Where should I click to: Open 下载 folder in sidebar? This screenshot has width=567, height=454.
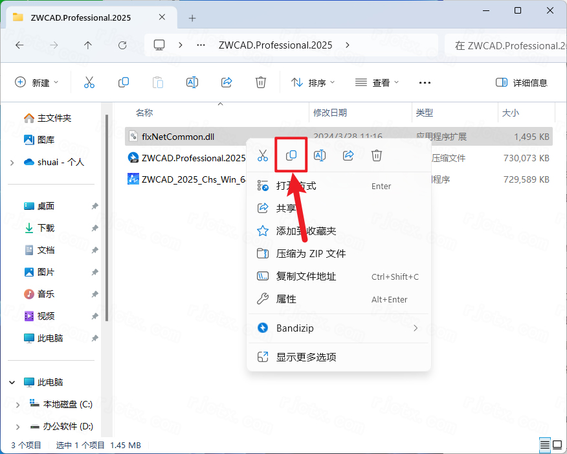coord(46,228)
